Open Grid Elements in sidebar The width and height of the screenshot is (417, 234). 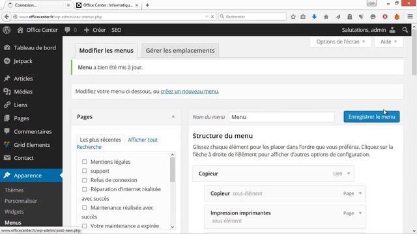[31, 145]
